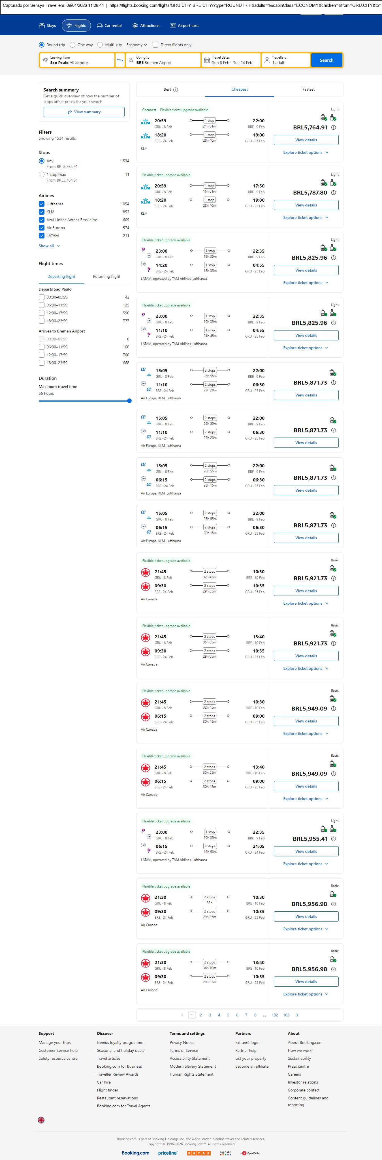Screen dimensions: 382x1160
Task: Expand Explore ticket options for BRL5,764.91 flight
Action: pos(306,152)
